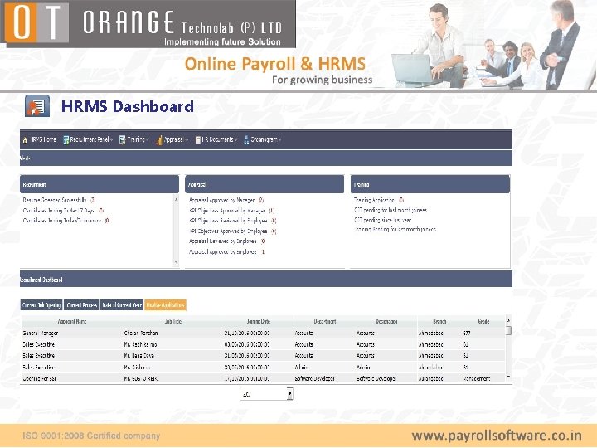
Task: Open the Organogram menu
Action: tap(263, 140)
